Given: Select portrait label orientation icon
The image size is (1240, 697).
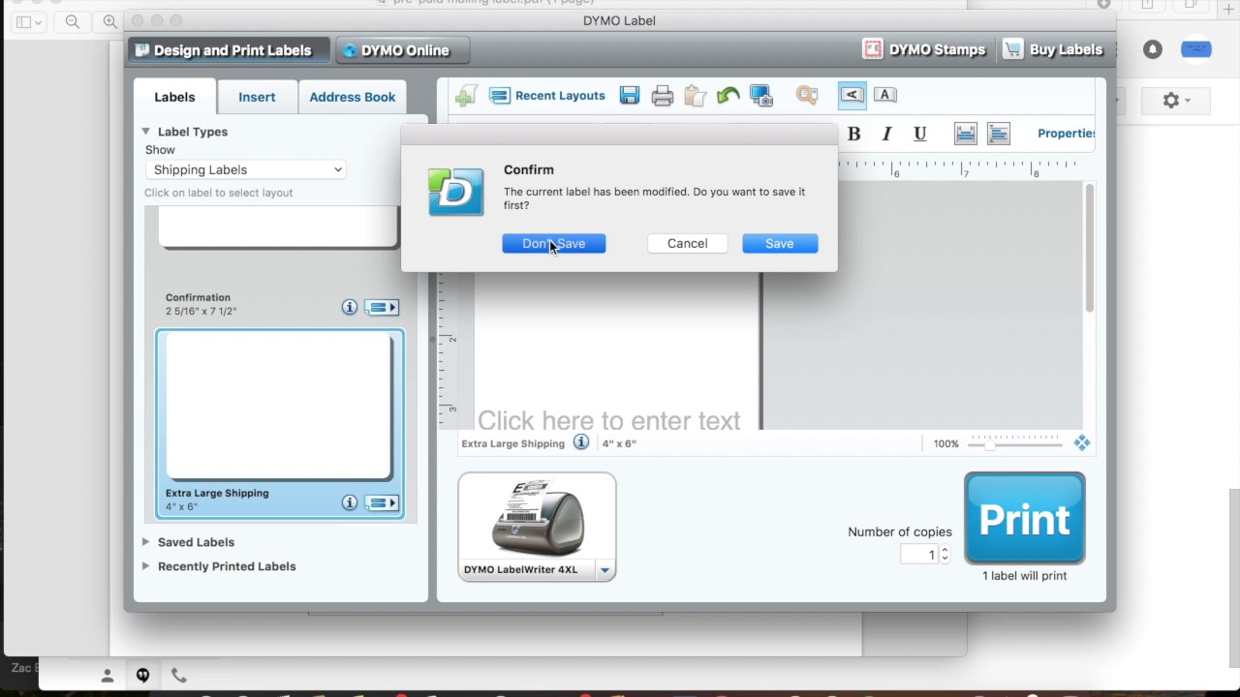Looking at the screenshot, I should click(884, 95).
